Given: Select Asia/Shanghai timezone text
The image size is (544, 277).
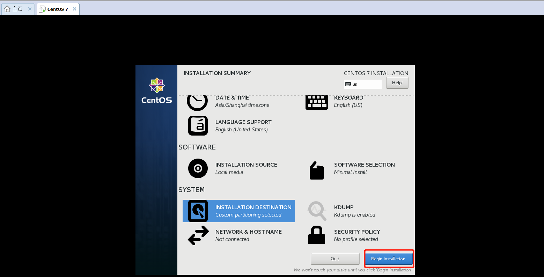Looking at the screenshot, I should [x=242, y=105].
